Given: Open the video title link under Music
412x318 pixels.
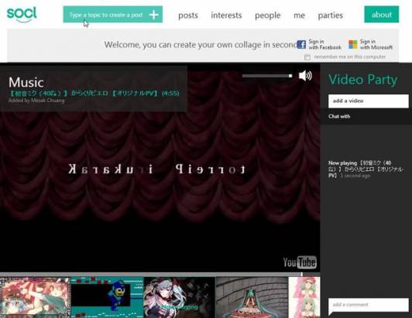Looking at the screenshot, I should [x=94, y=93].
